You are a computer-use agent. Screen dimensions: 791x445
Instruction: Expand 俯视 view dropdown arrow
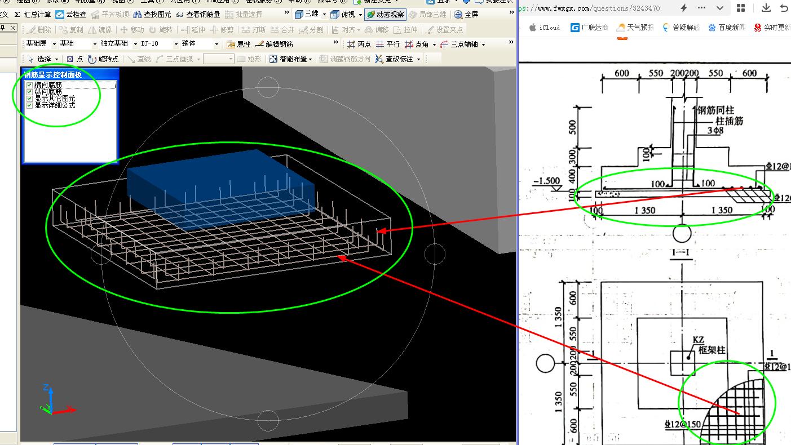tap(360, 15)
